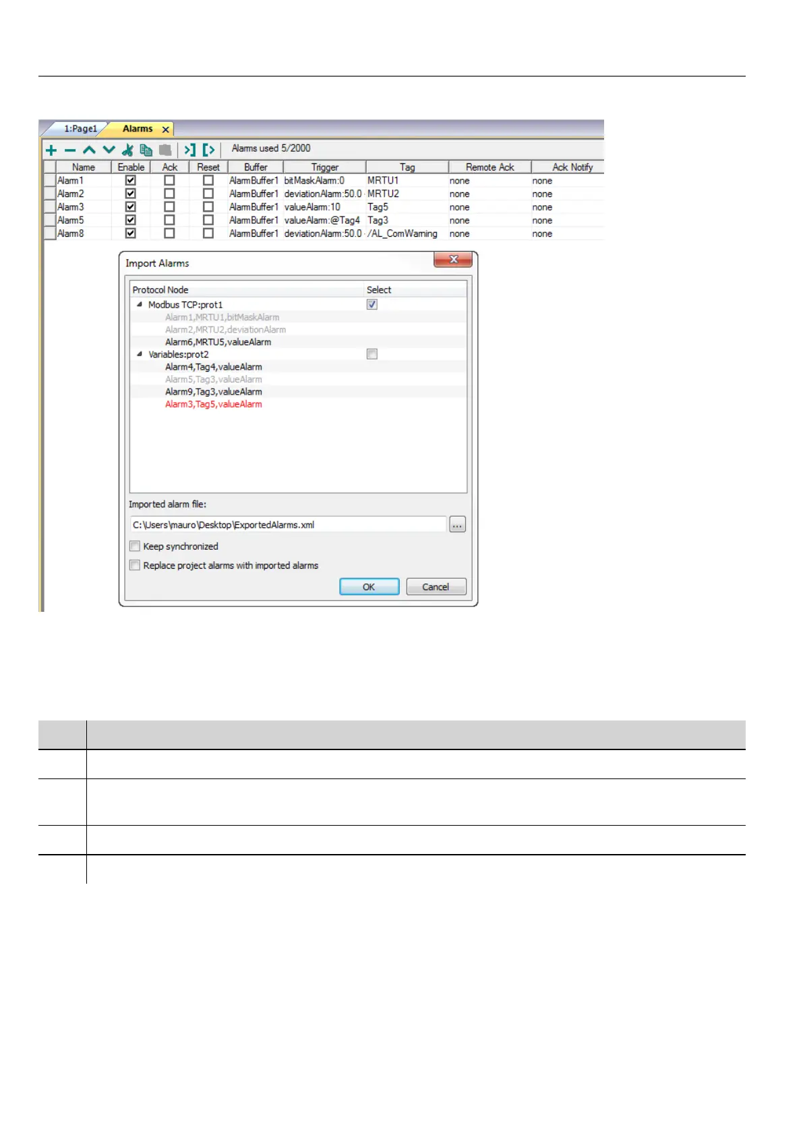Uncheck Enable for Alarm1
Image resolution: width=803 pixels, height=1136 pixels.
pos(131,181)
